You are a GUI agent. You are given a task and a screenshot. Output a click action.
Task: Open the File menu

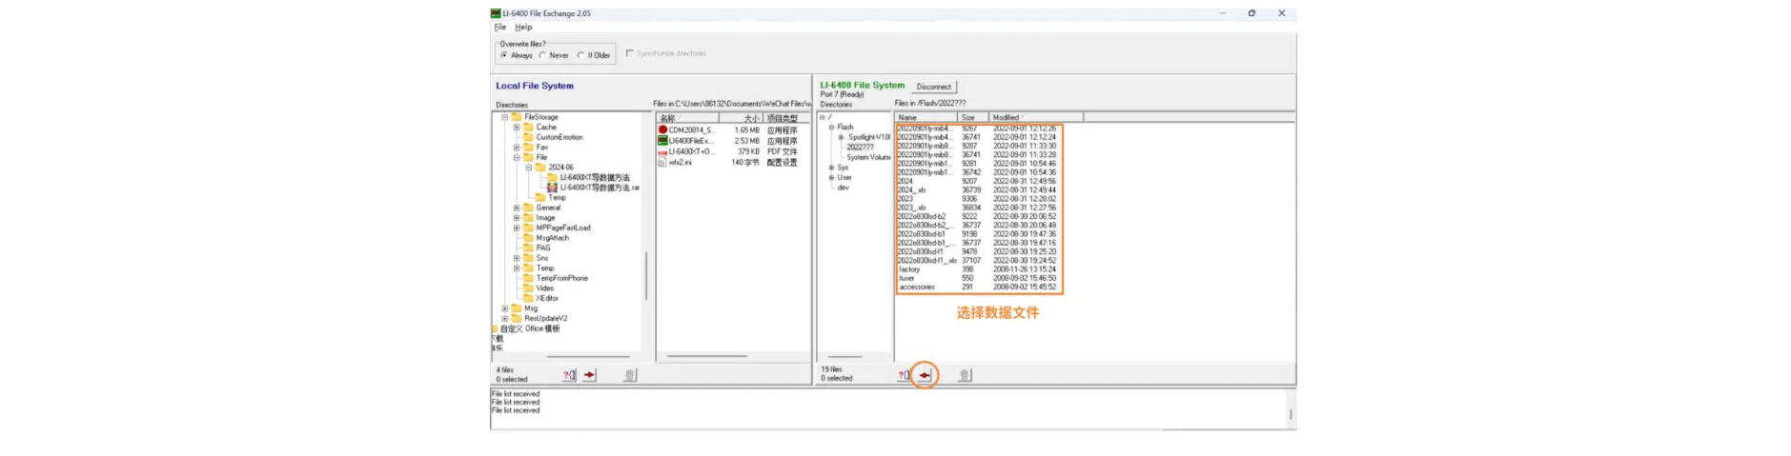coord(499,28)
